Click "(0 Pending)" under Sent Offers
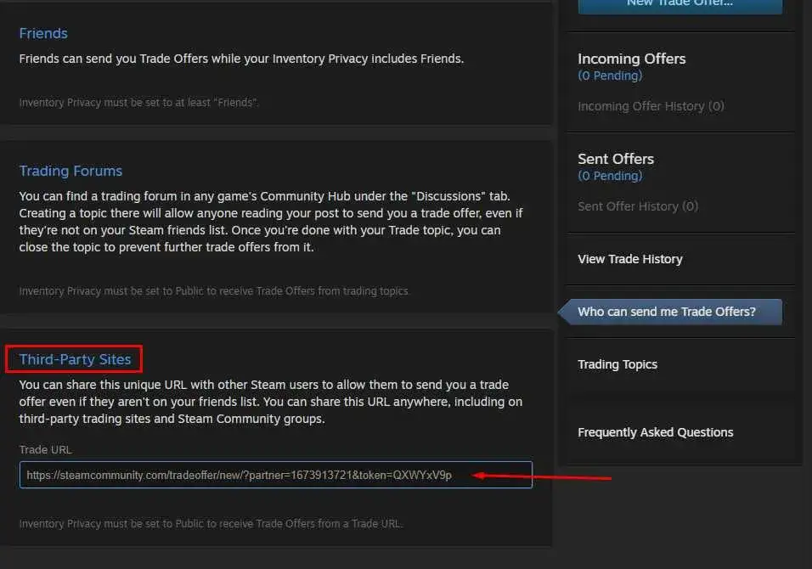Image resolution: width=812 pixels, height=569 pixels. (610, 176)
